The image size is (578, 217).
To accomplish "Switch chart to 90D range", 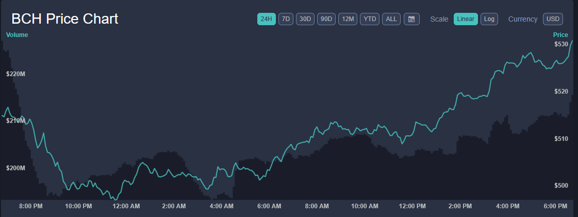I will point(326,19).
